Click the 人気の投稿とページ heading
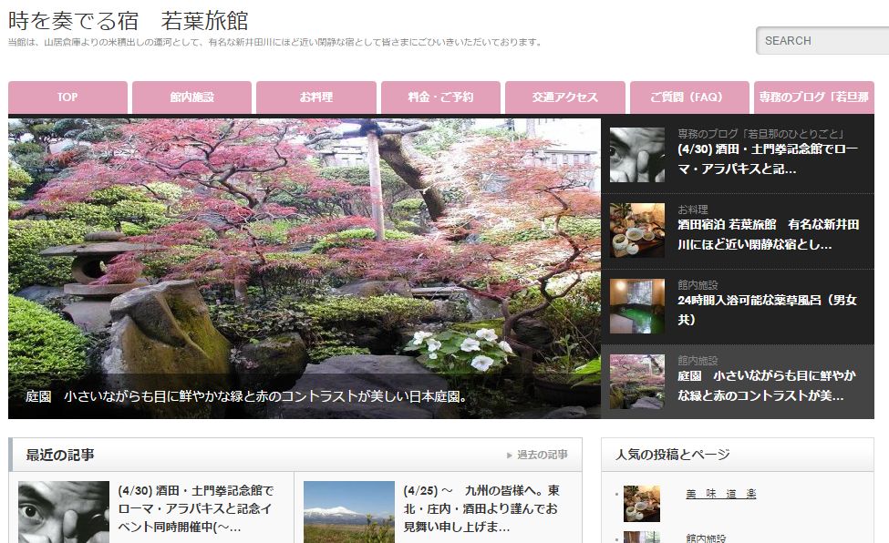The width and height of the screenshot is (889, 543). 673,454
